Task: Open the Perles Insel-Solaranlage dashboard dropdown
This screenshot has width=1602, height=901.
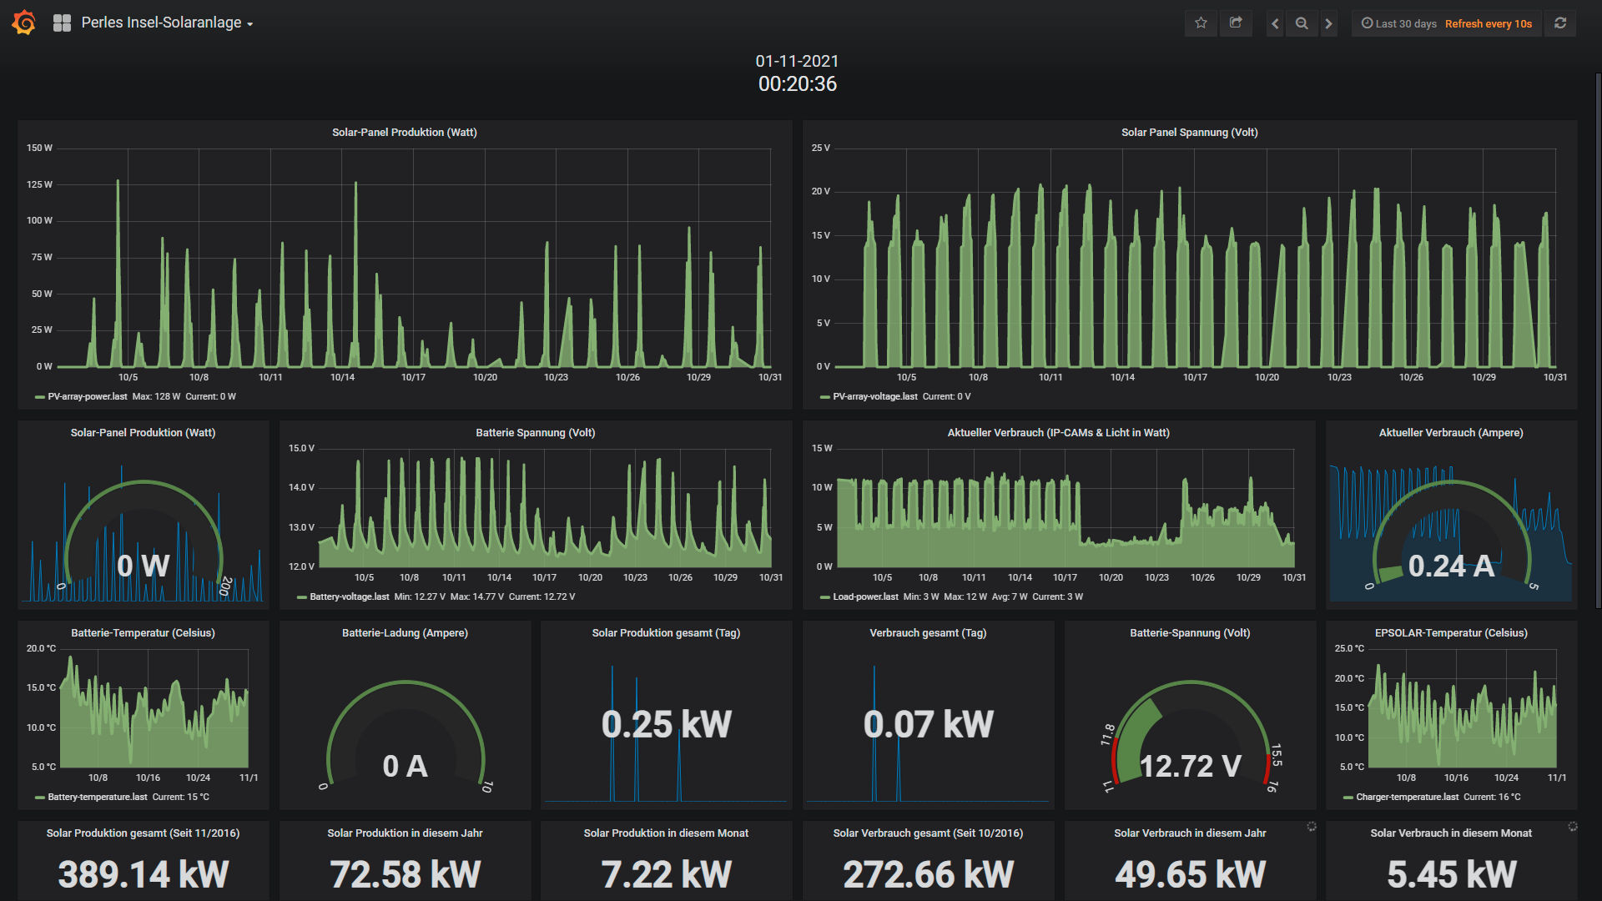Action: [167, 23]
